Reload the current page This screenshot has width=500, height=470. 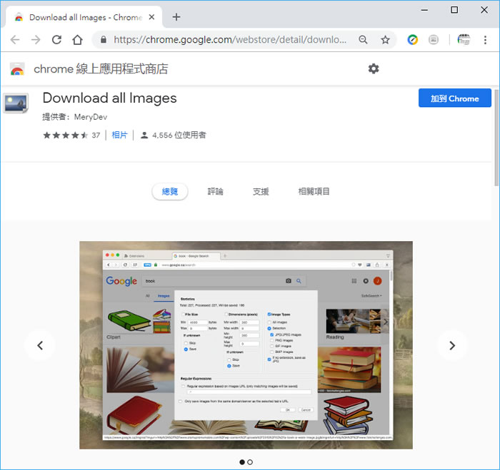(56, 40)
